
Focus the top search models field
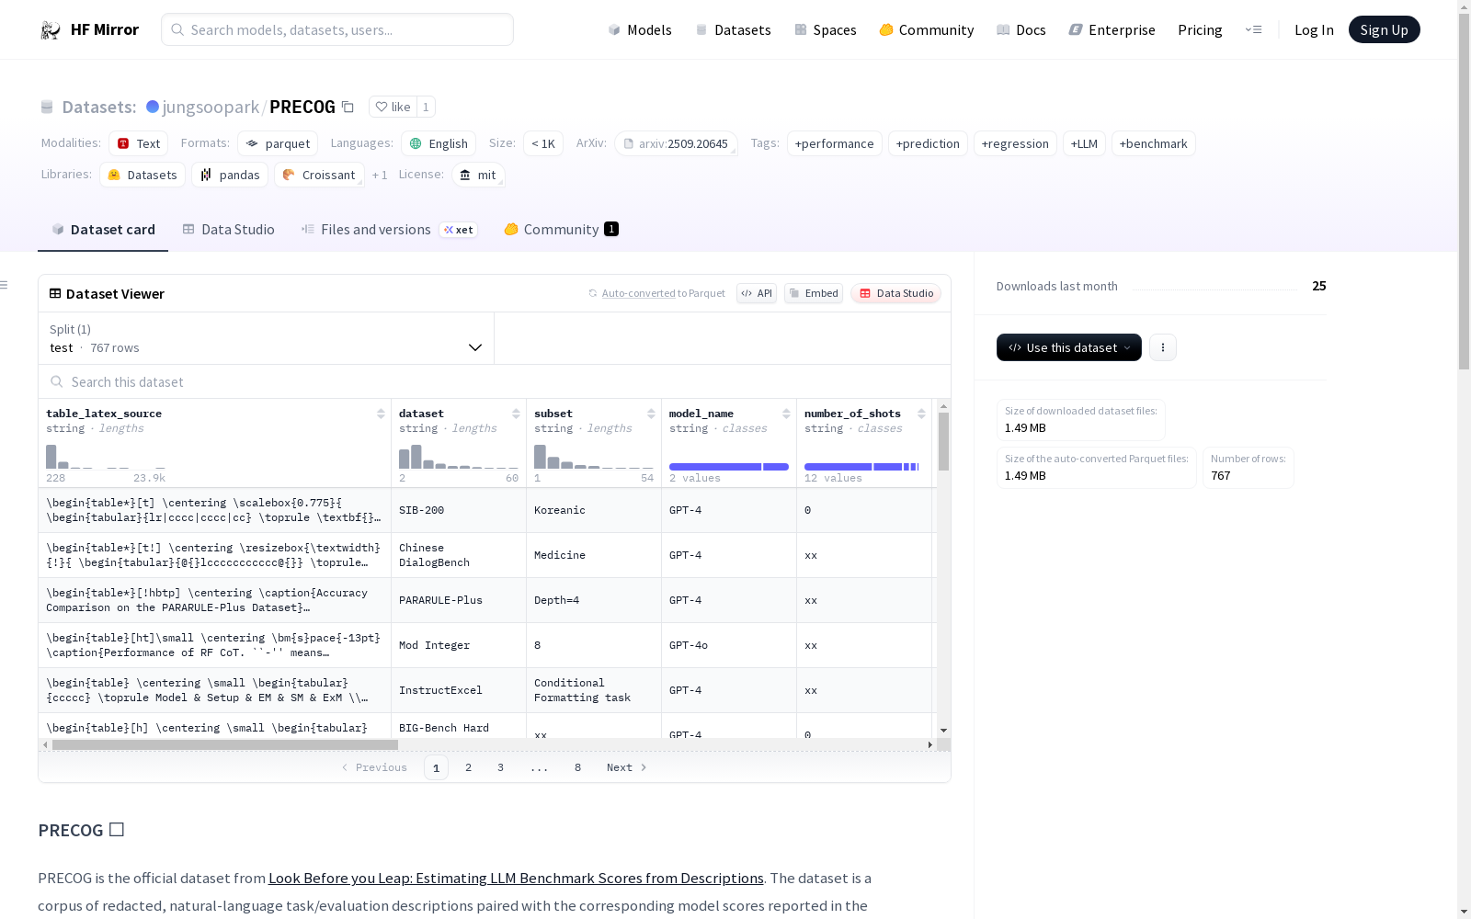coord(337,29)
